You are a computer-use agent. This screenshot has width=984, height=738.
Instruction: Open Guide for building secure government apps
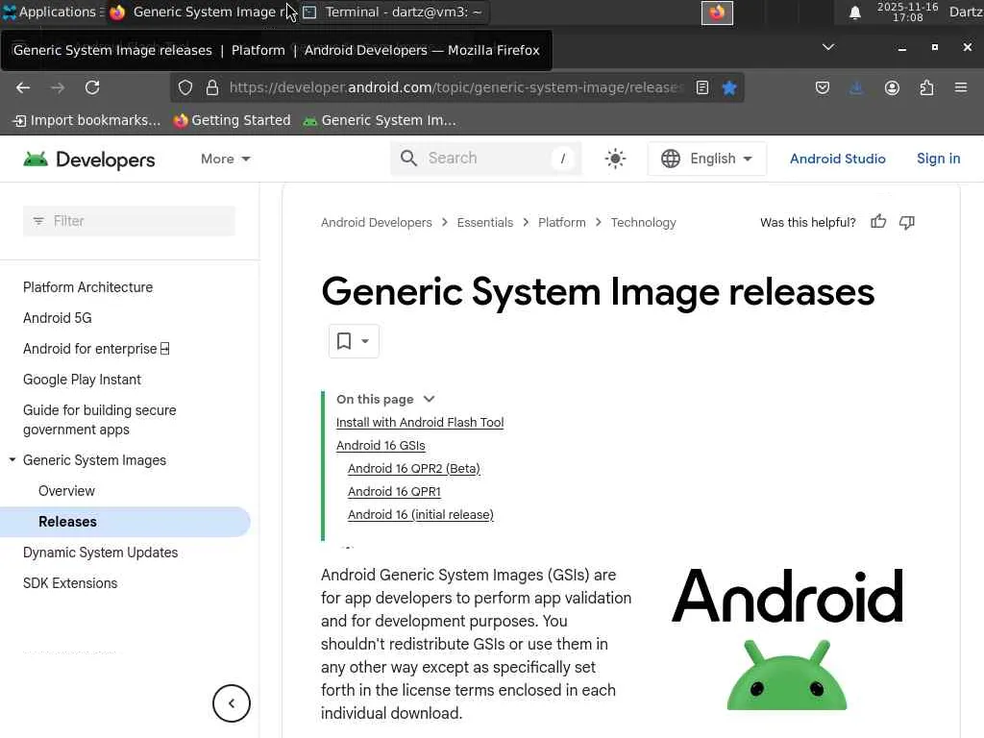[x=99, y=419]
